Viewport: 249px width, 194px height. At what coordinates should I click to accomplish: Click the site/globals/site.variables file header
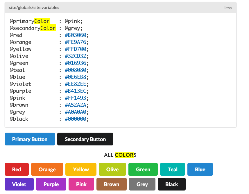[x=34, y=8]
